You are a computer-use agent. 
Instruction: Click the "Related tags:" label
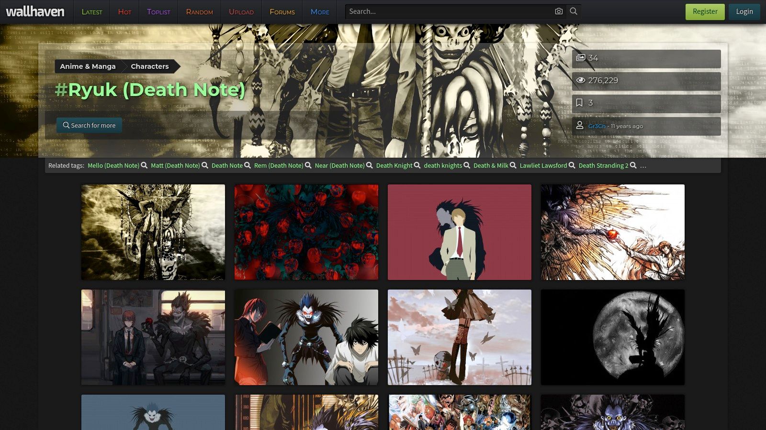(x=66, y=165)
